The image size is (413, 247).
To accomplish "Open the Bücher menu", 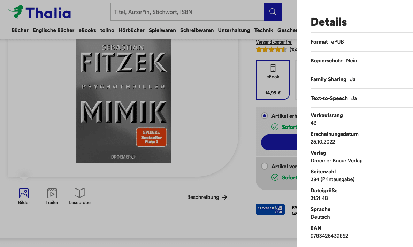I will click(20, 30).
